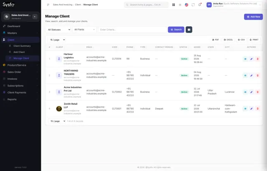The width and height of the screenshot is (267, 171).
Task: Click Zenith Retail LLP logo thumbnail
Action: [x=59, y=108]
